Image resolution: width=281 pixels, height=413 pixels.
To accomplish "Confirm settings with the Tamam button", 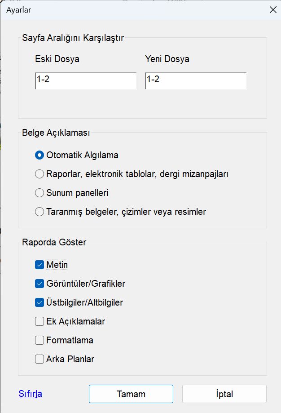I will coord(131,394).
